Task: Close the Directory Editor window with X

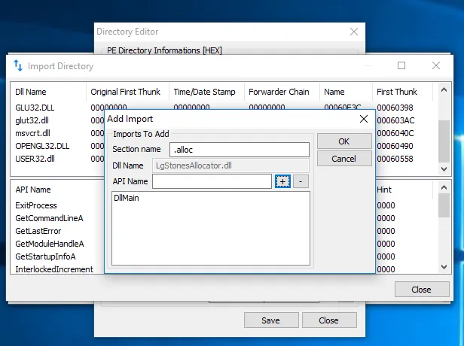Action: pyautogui.click(x=354, y=32)
